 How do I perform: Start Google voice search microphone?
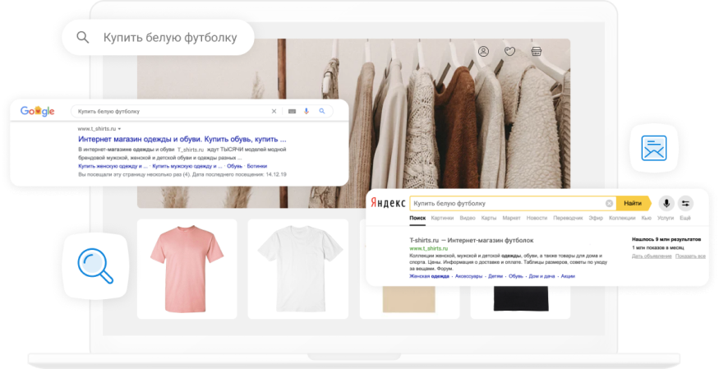tap(306, 111)
